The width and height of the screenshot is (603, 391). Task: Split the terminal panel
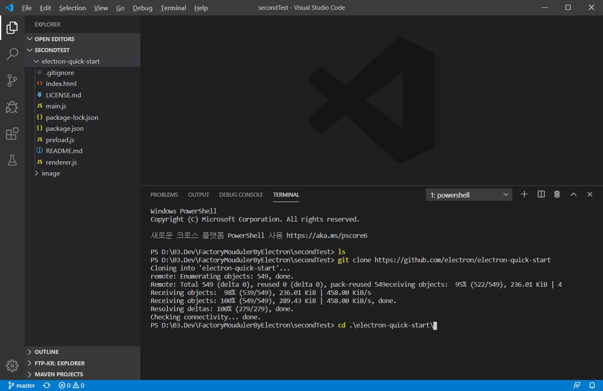coord(541,194)
